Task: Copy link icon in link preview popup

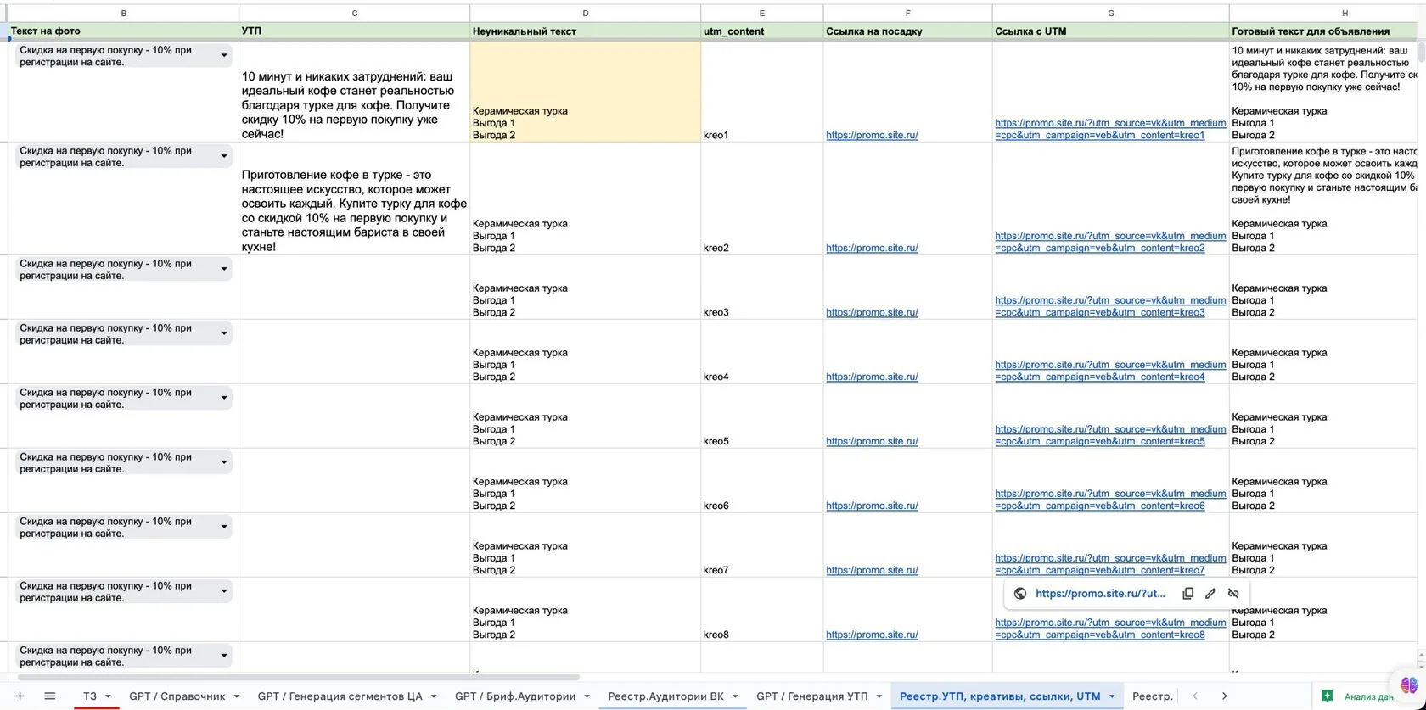Action: coord(1187,594)
